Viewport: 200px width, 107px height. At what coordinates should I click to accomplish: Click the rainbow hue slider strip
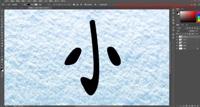199,17
